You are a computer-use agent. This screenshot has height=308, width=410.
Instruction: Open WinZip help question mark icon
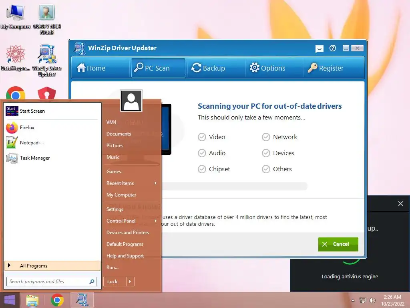pos(333,48)
